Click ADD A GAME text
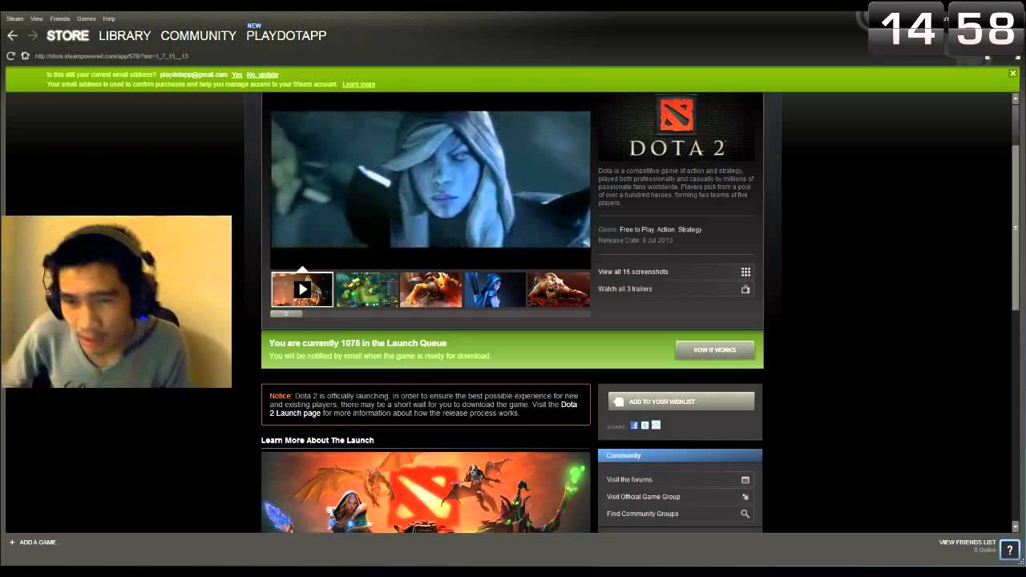 coord(38,543)
